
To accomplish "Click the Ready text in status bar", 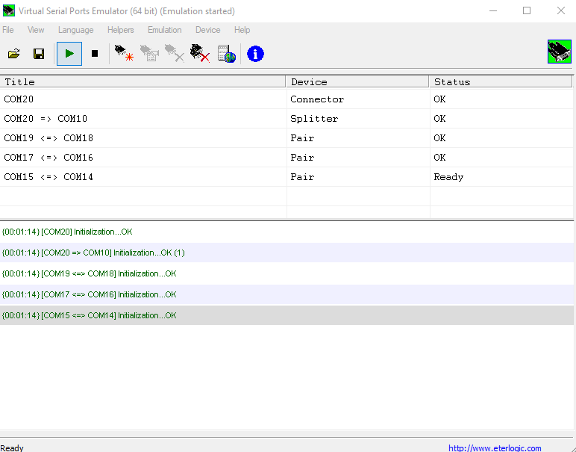I will coord(12,448).
